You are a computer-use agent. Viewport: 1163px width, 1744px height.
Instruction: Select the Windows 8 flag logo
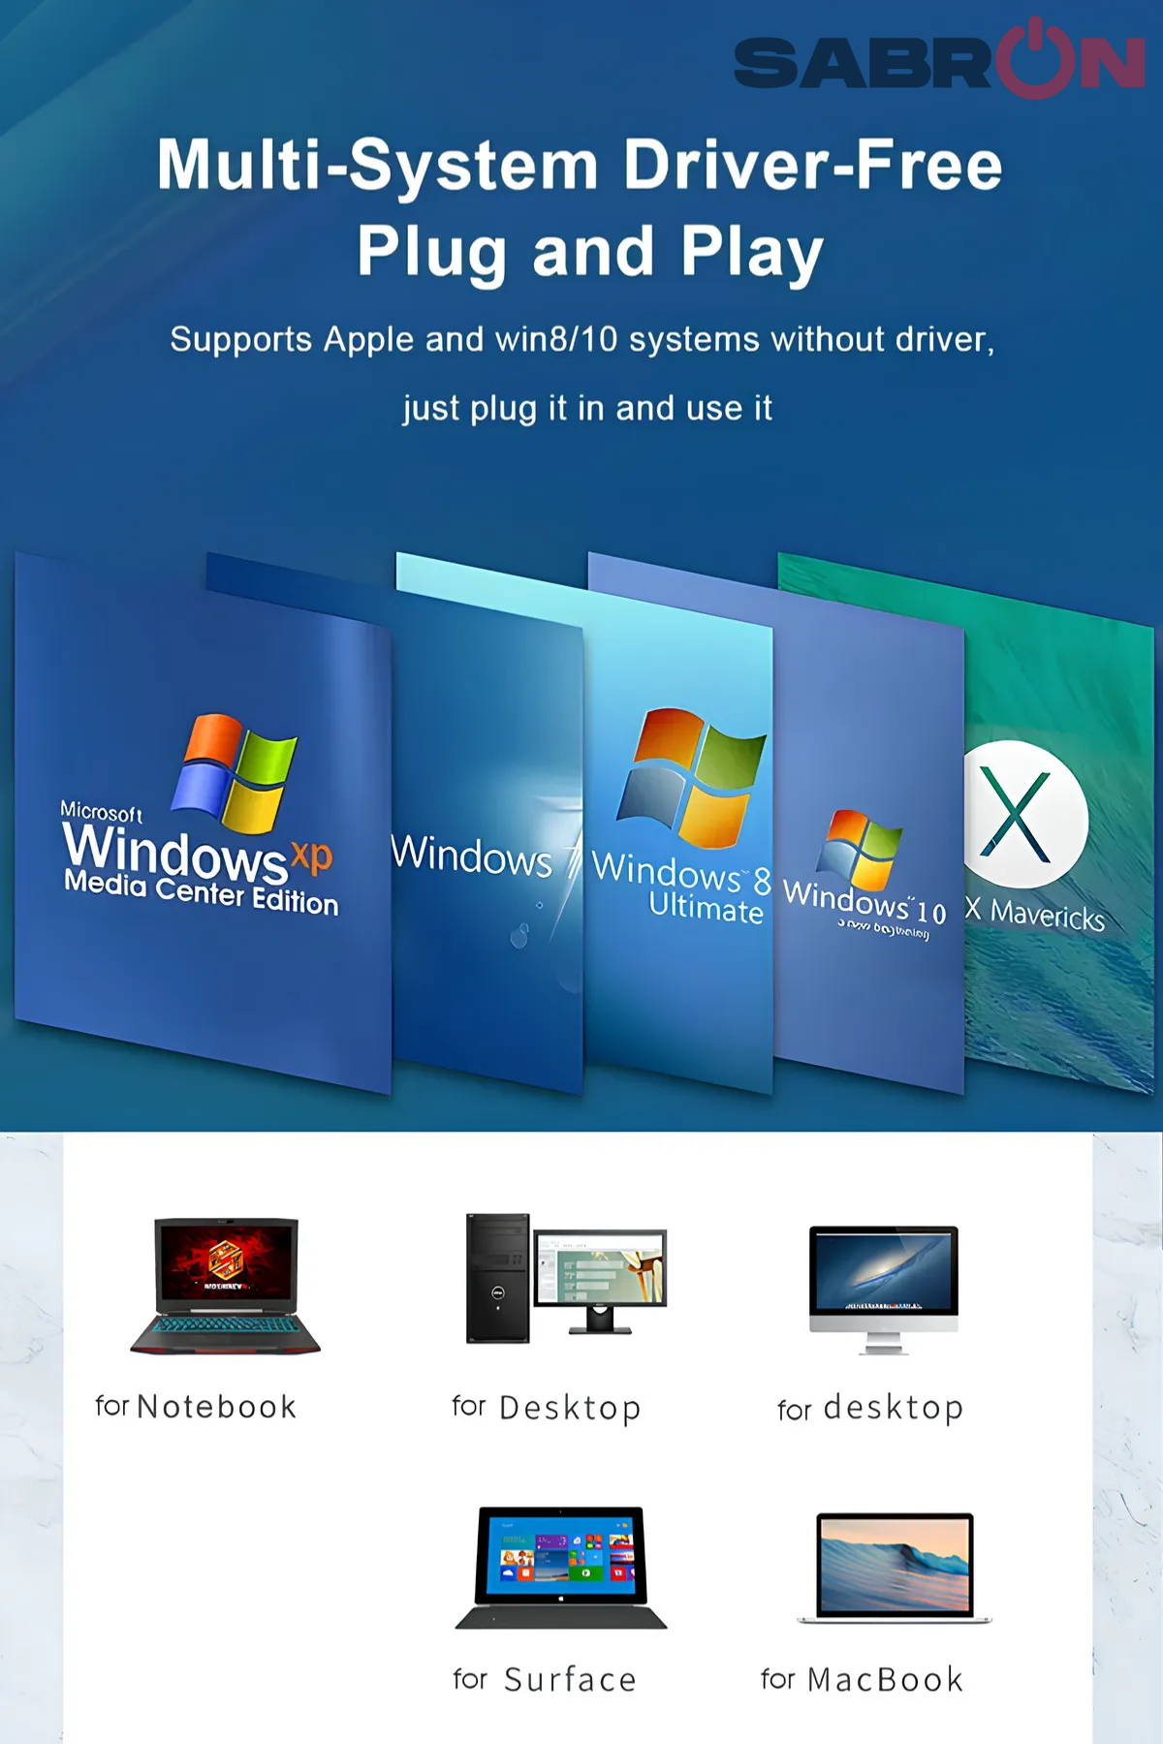click(691, 778)
